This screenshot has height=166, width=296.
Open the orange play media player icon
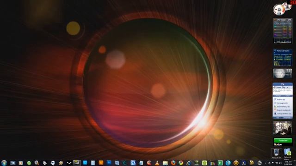point(20,163)
